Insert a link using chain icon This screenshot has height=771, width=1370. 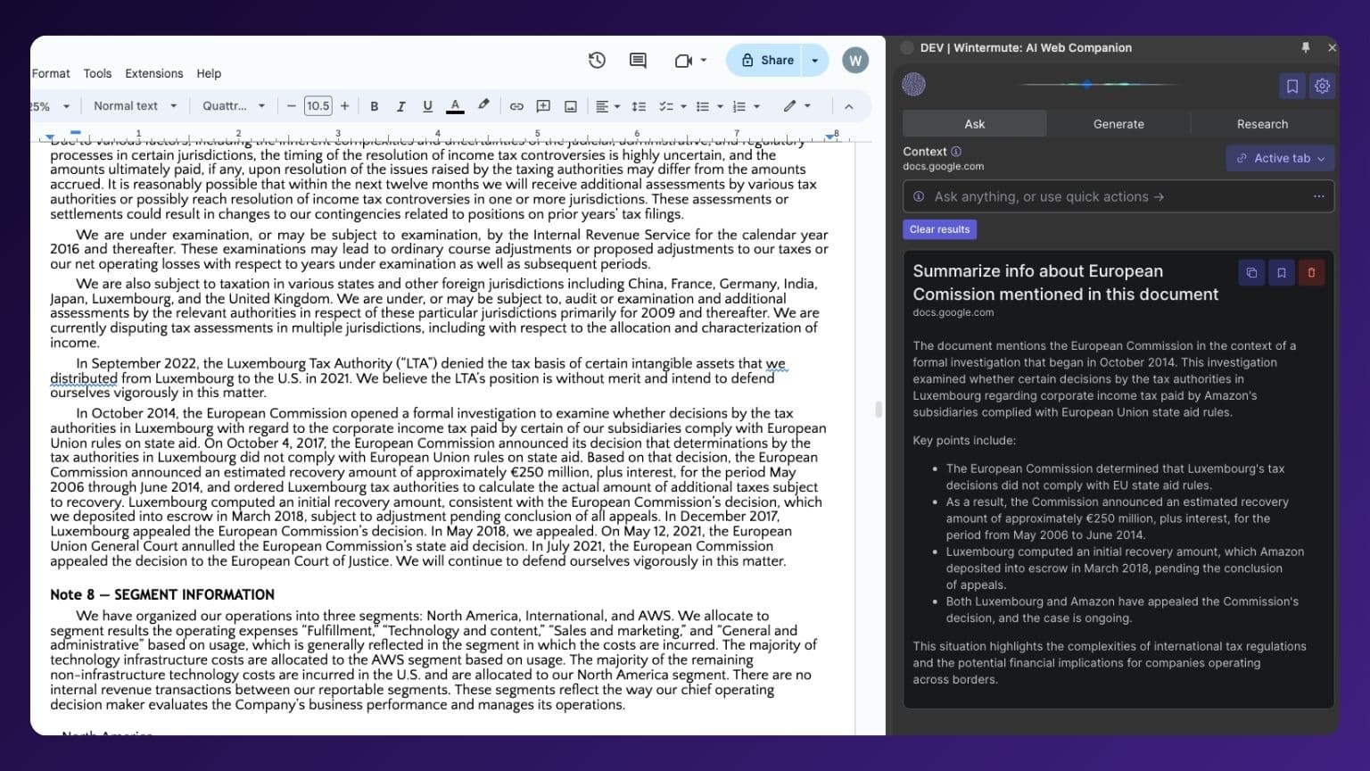516,106
